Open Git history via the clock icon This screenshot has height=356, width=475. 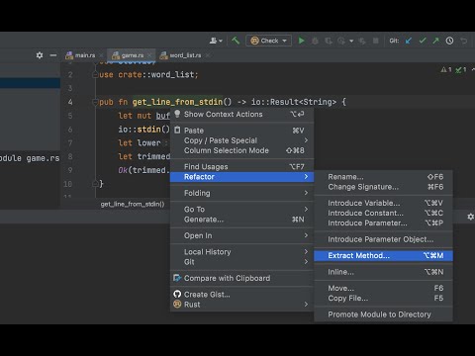449,41
